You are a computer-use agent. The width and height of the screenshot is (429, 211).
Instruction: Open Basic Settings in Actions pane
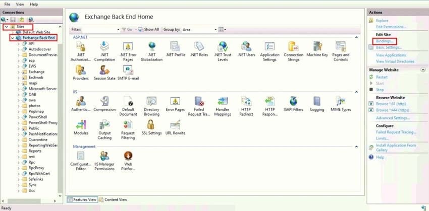coord(389,47)
